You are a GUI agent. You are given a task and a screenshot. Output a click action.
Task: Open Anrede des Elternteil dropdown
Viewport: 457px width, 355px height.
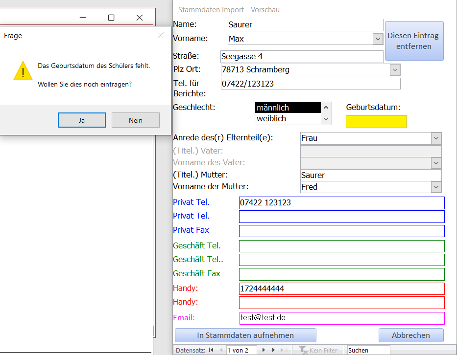click(436, 138)
